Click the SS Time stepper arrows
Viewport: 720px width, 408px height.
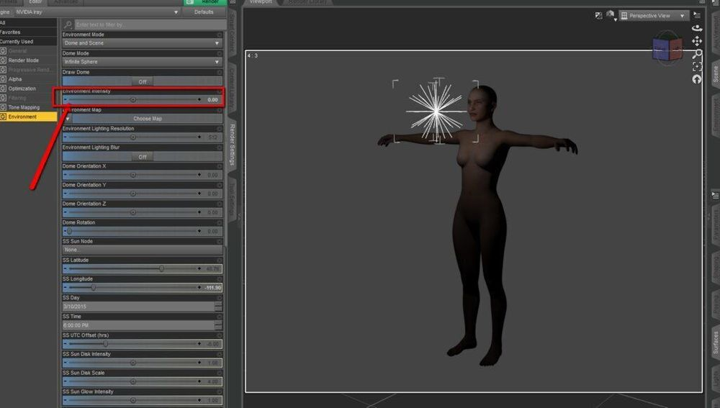click(219, 325)
